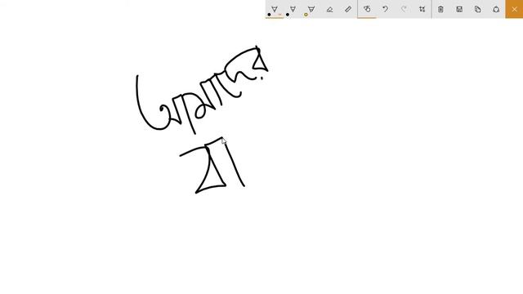Screen dimensions: 523x294
Task: Open ballpoint pen color dropdown arrow
Action: [x=279, y=15]
